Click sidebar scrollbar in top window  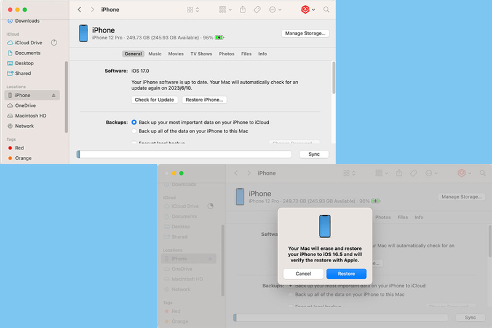click(x=66, y=97)
